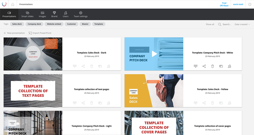Open the Company Pitch Deck - Light thumbnail
Viewport: 254px width, 135px height.
[33, 123]
